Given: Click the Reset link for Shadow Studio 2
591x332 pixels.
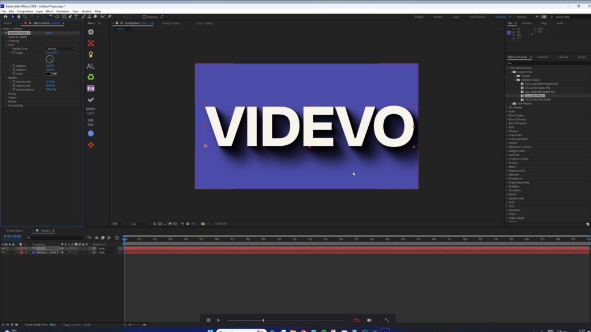Looking at the screenshot, I should (50, 33).
